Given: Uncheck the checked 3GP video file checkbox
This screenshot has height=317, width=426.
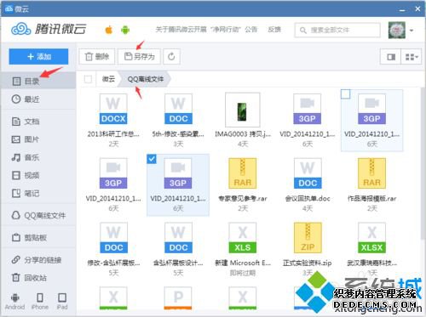Looking at the screenshot, I should [152, 159].
